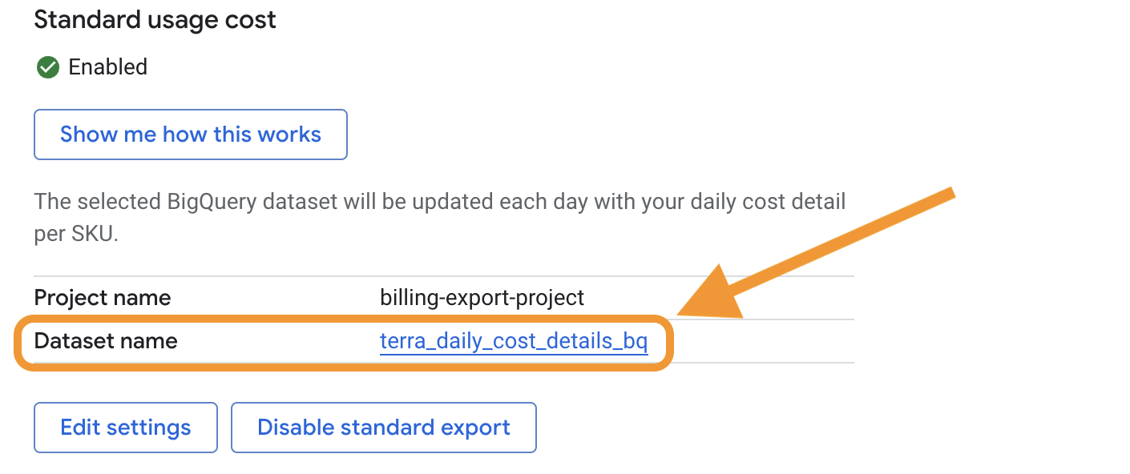The height and width of the screenshot is (474, 1130).
Task: Select the "Standard usage cost" heading
Action: coord(155,20)
